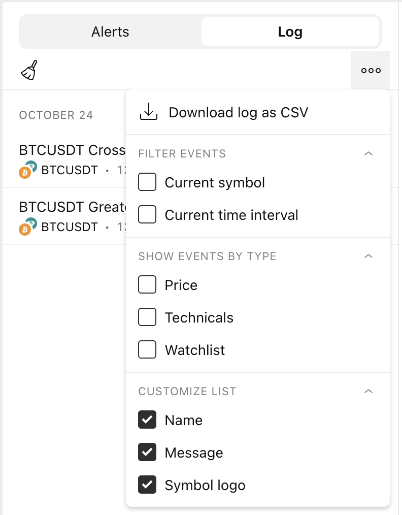This screenshot has height=515, width=402.
Task: Collapse the Filter Events section
Action: tap(369, 153)
